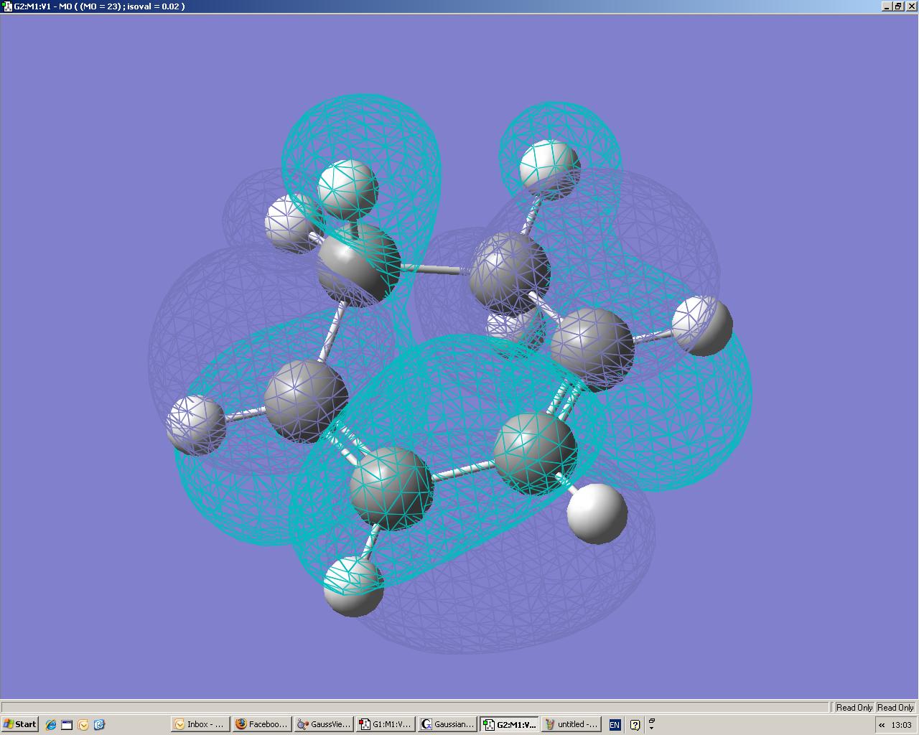Switch to the Gaussian taskbar window
This screenshot has width=919, height=735.
447,724
